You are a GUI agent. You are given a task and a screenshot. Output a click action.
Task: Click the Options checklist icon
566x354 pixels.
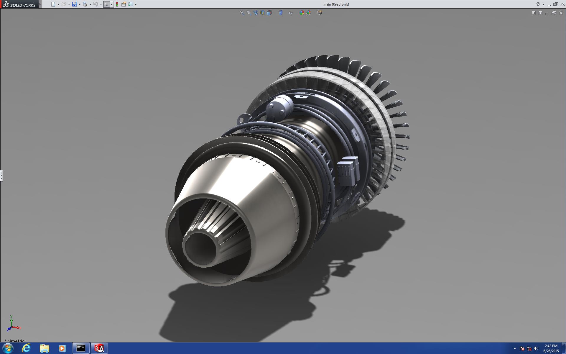click(131, 4)
